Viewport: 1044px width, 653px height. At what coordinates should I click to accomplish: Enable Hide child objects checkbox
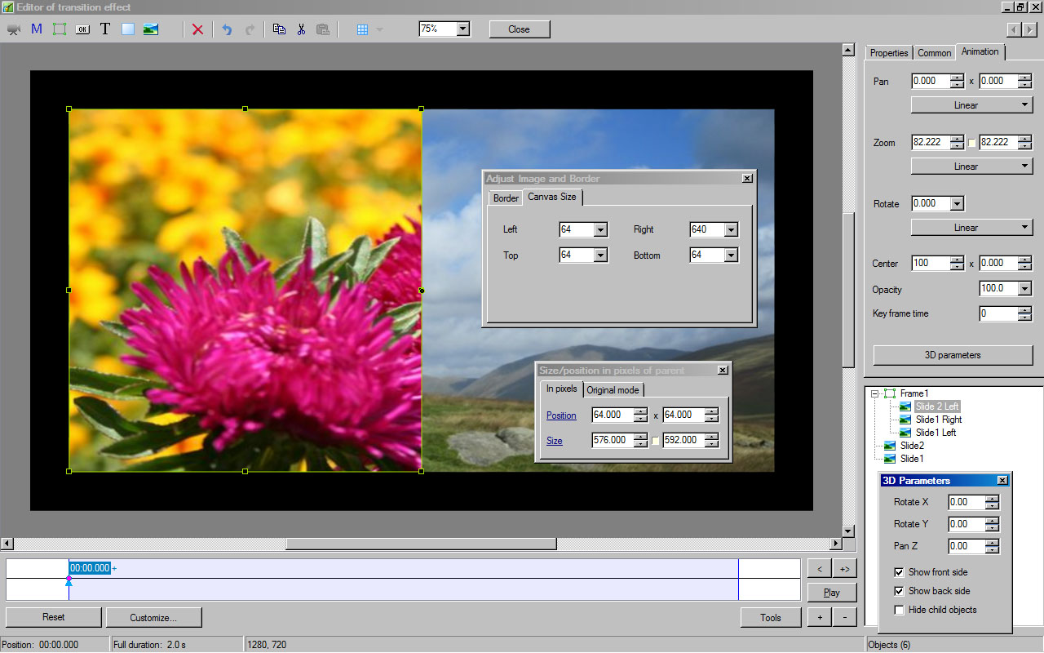[900, 610]
